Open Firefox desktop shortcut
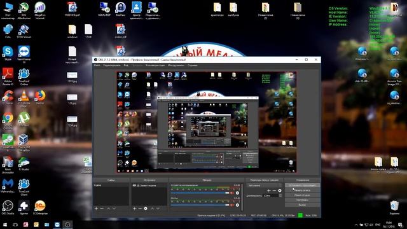 click(x=40, y=97)
